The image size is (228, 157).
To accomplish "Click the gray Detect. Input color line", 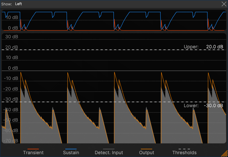I will tap(109, 149).
